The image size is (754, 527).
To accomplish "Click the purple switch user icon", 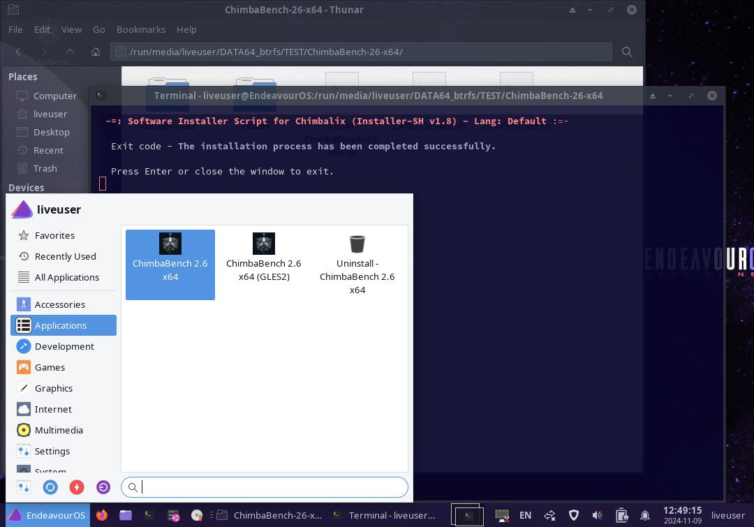I will (x=103, y=487).
